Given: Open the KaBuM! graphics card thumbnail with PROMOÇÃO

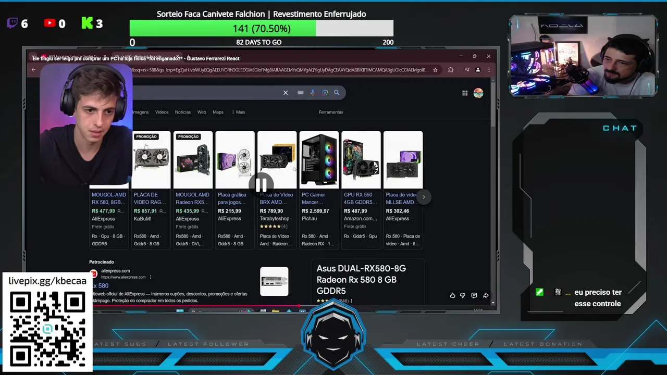Looking at the screenshot, I should pos(151,159).
